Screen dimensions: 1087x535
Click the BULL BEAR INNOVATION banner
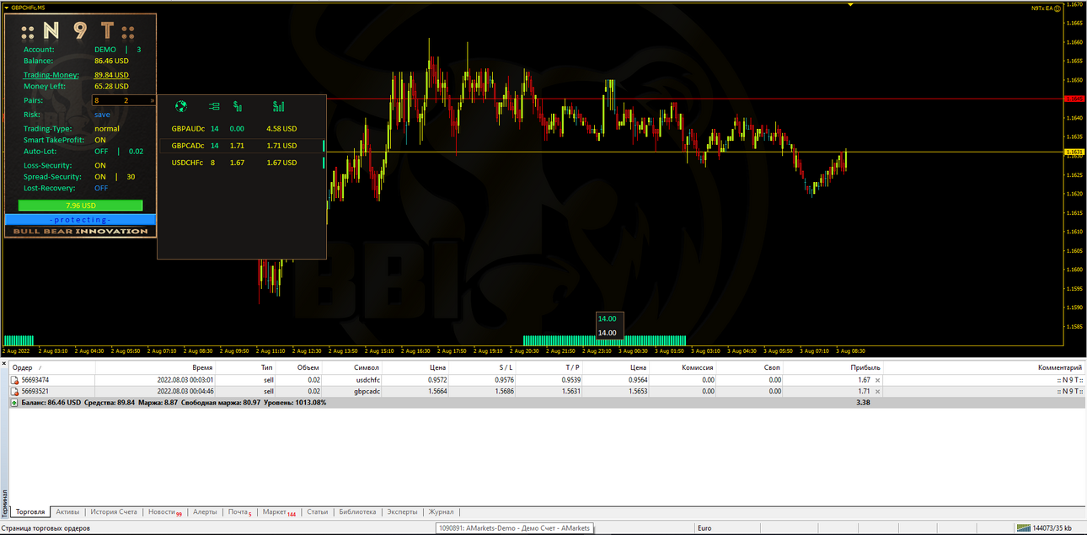coord(80,231)
